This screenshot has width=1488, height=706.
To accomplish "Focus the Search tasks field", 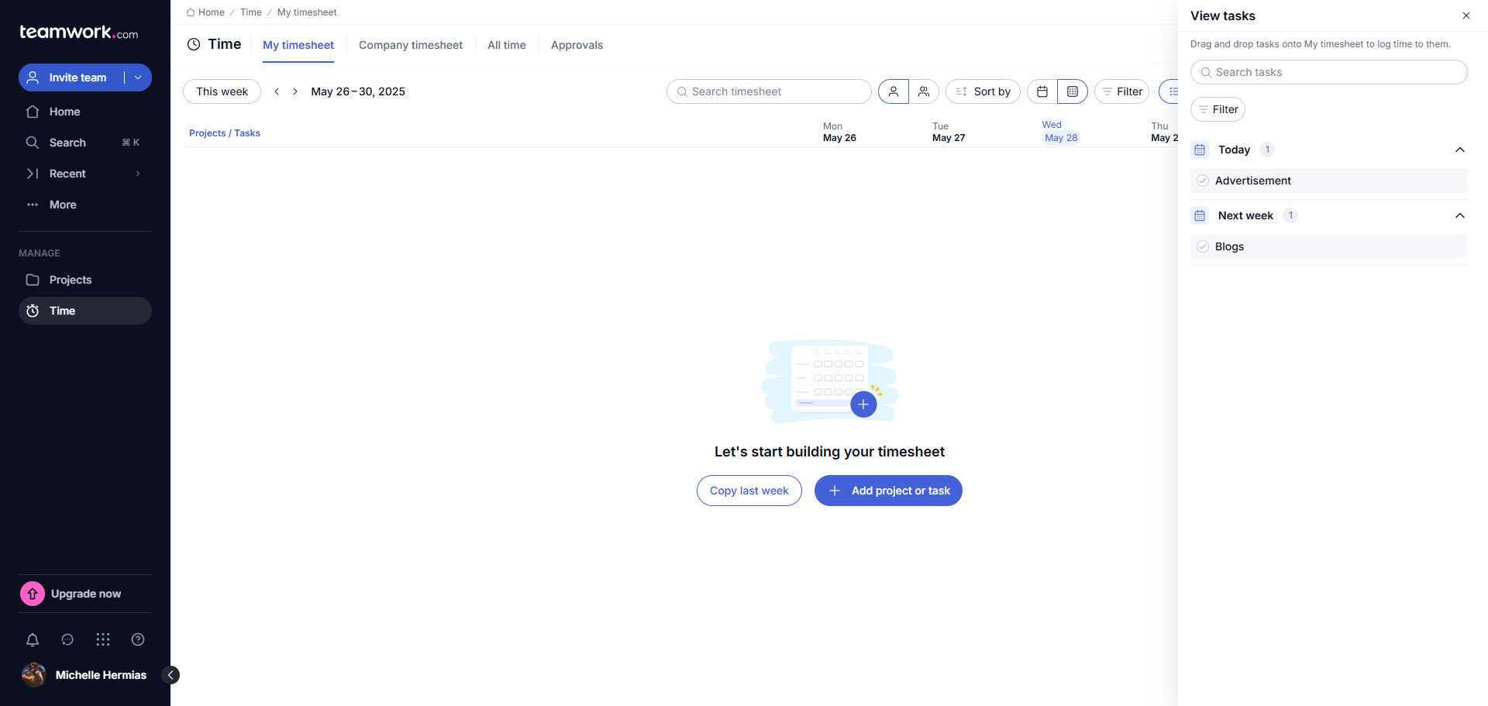I will (1328, 72).
